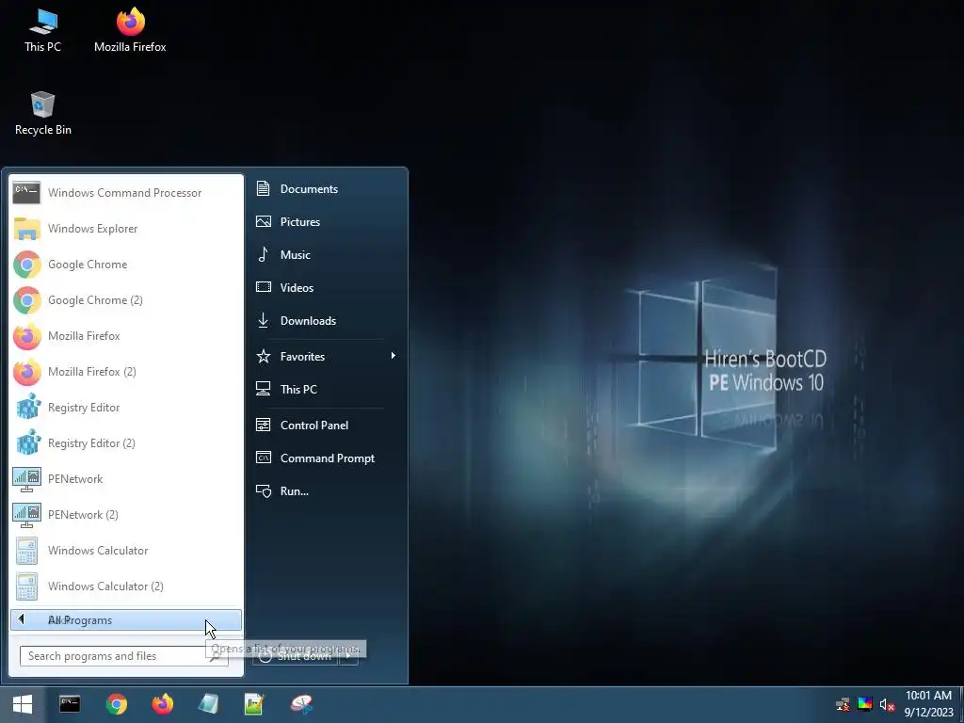Open Registry Editor from start menu
Image resolution: width=964 pixels, height=723 pixels.
pos(126,407)
